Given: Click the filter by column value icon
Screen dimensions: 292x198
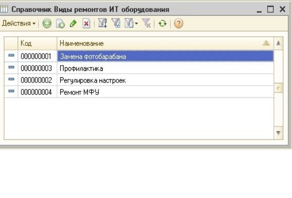Looking at the screenshot, I should point(103,23).
